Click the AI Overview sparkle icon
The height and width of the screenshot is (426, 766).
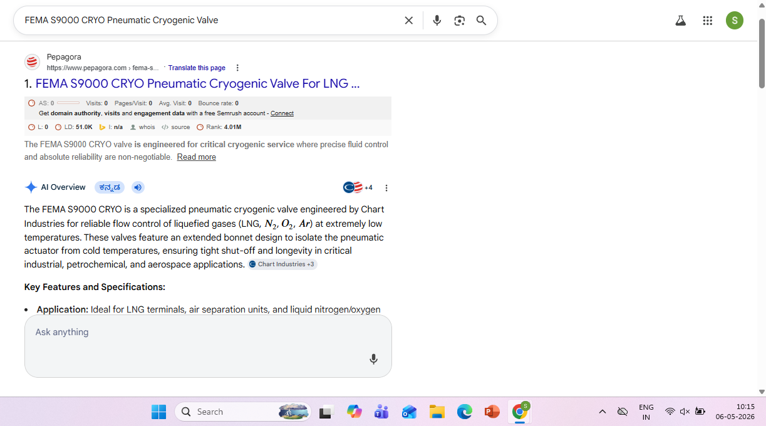pos(31,187)
